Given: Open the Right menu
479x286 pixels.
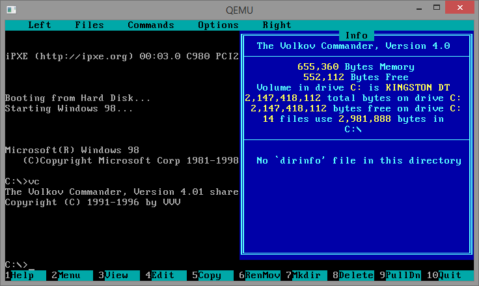Looking at the screenshot, I should pos(277,25).
